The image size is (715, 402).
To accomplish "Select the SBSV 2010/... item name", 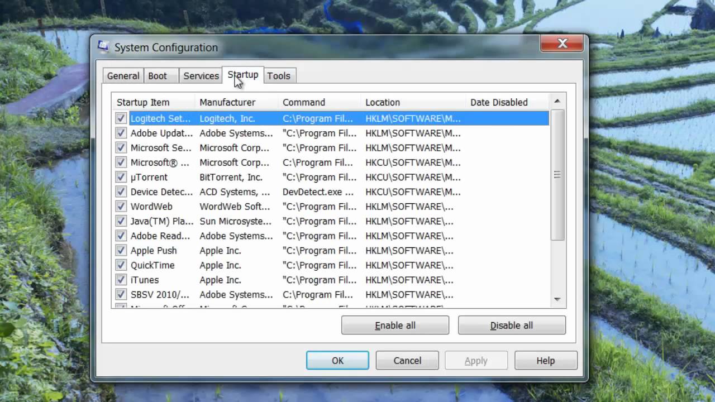I will coord(160,294).
